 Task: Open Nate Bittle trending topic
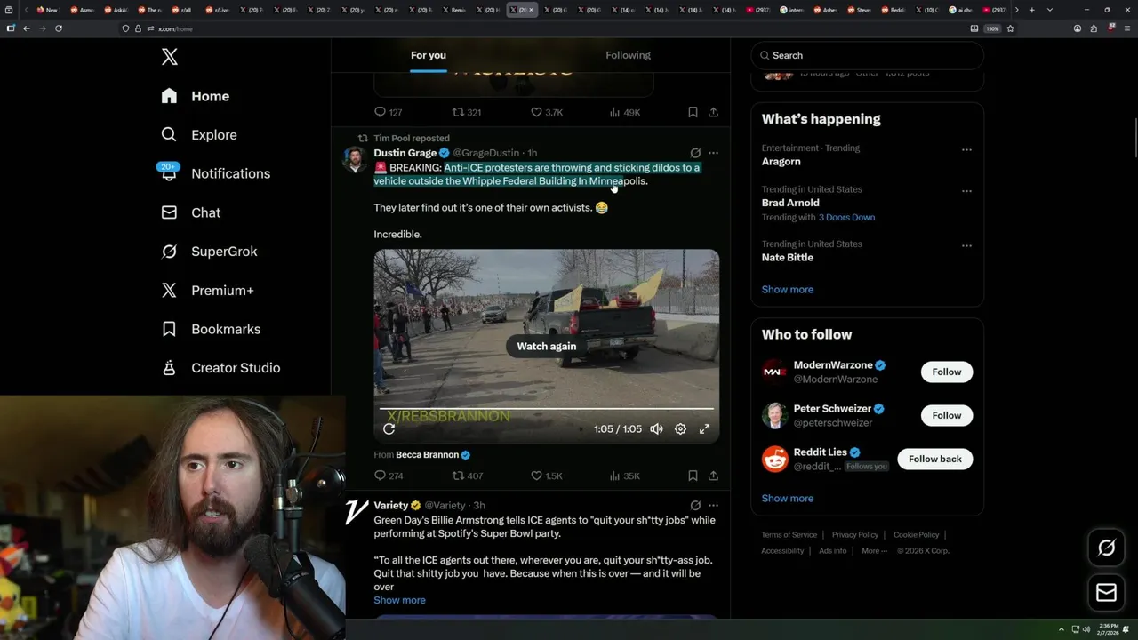[788, 257]
